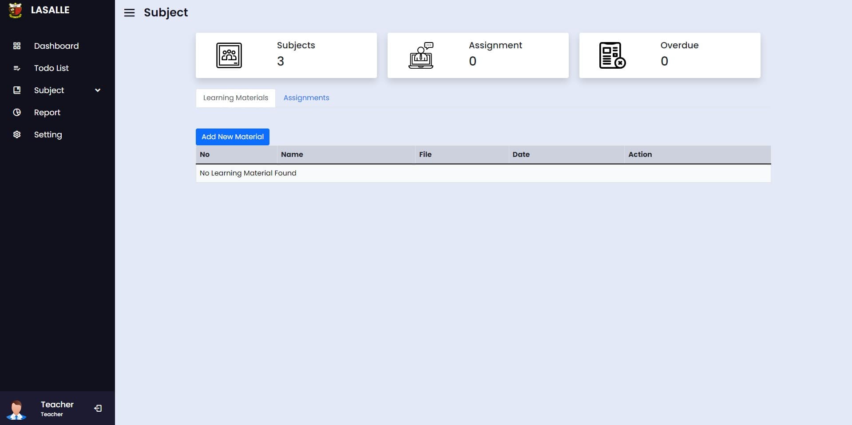Click the Overdue card label
This screenshot has height=425, width=852.
point(679,45)
